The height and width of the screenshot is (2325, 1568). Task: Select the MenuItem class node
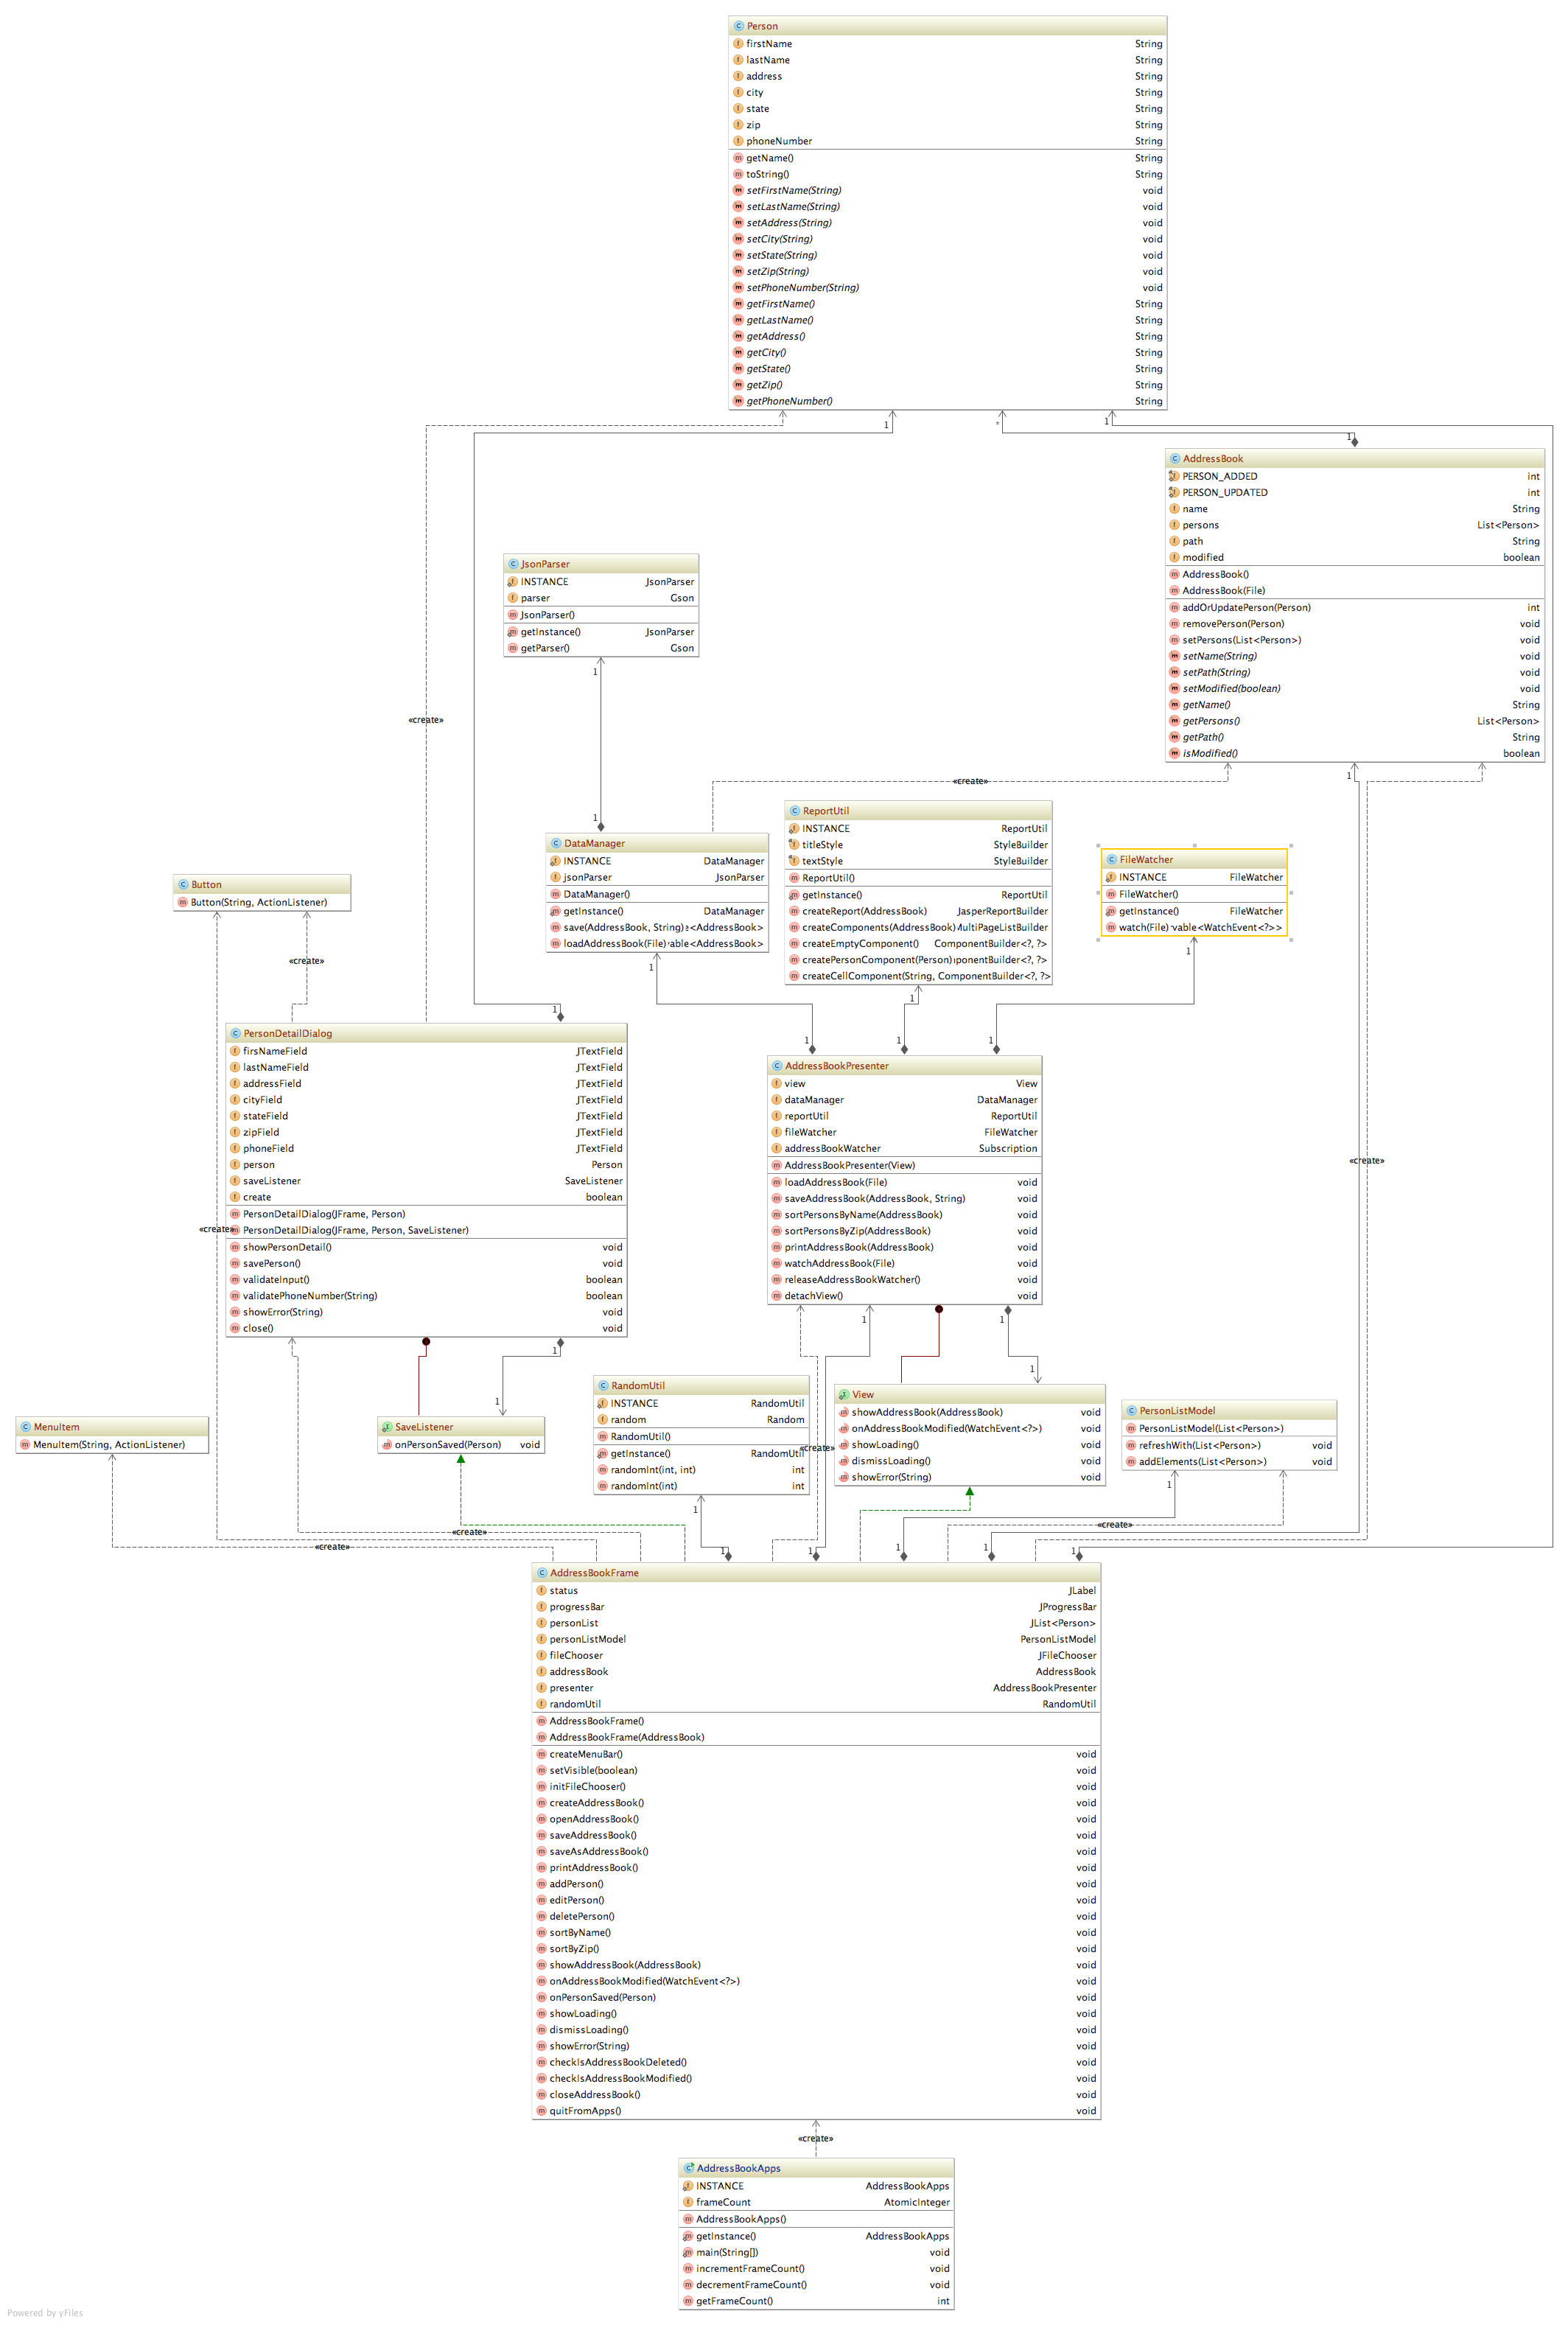pos(56,1427)
